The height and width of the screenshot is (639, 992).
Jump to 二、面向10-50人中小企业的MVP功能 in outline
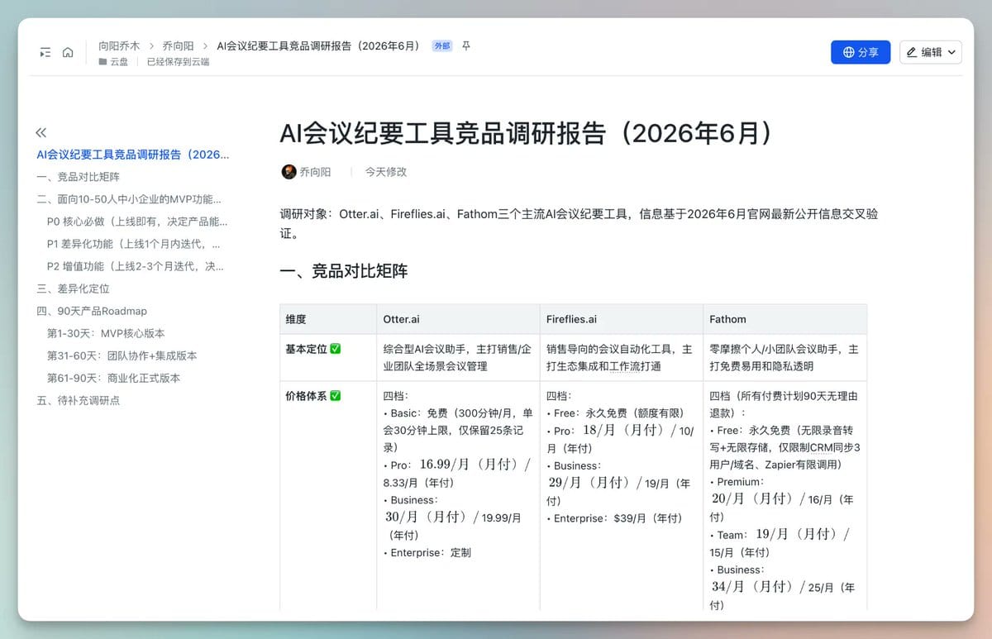pyautogui.click(x=129, y=199)
